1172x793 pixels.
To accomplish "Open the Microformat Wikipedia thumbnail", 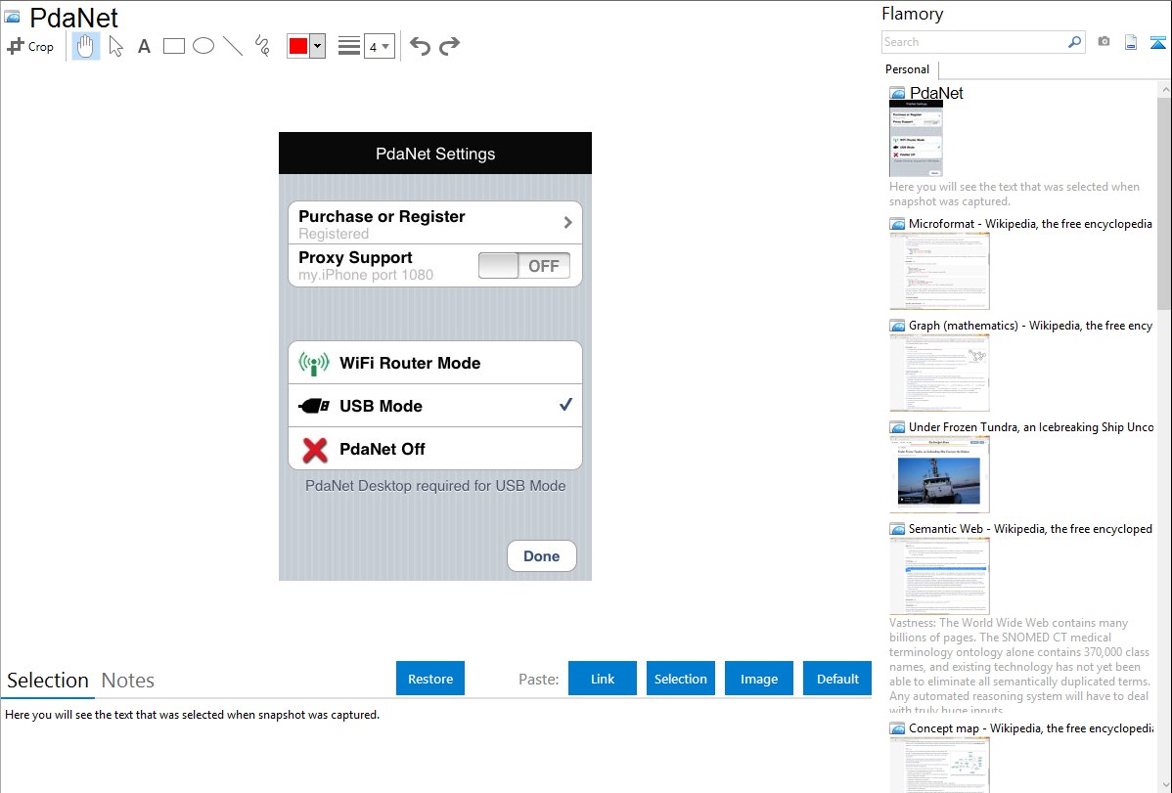I will coord(939,271).
